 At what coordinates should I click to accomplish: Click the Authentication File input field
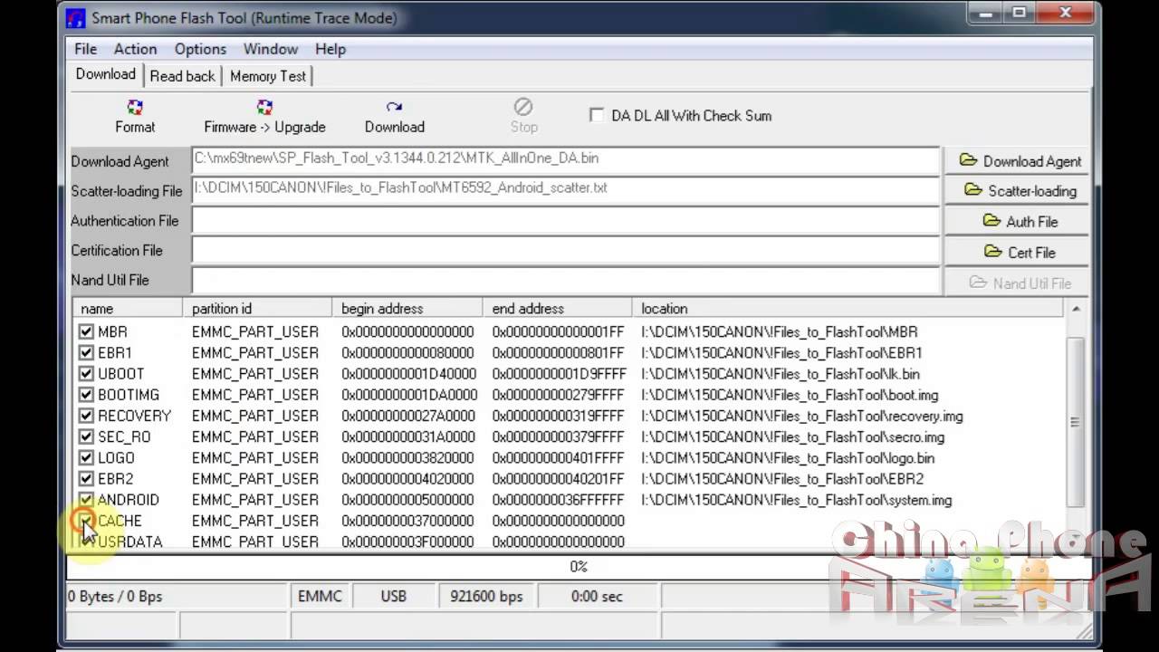click(566, 220)
